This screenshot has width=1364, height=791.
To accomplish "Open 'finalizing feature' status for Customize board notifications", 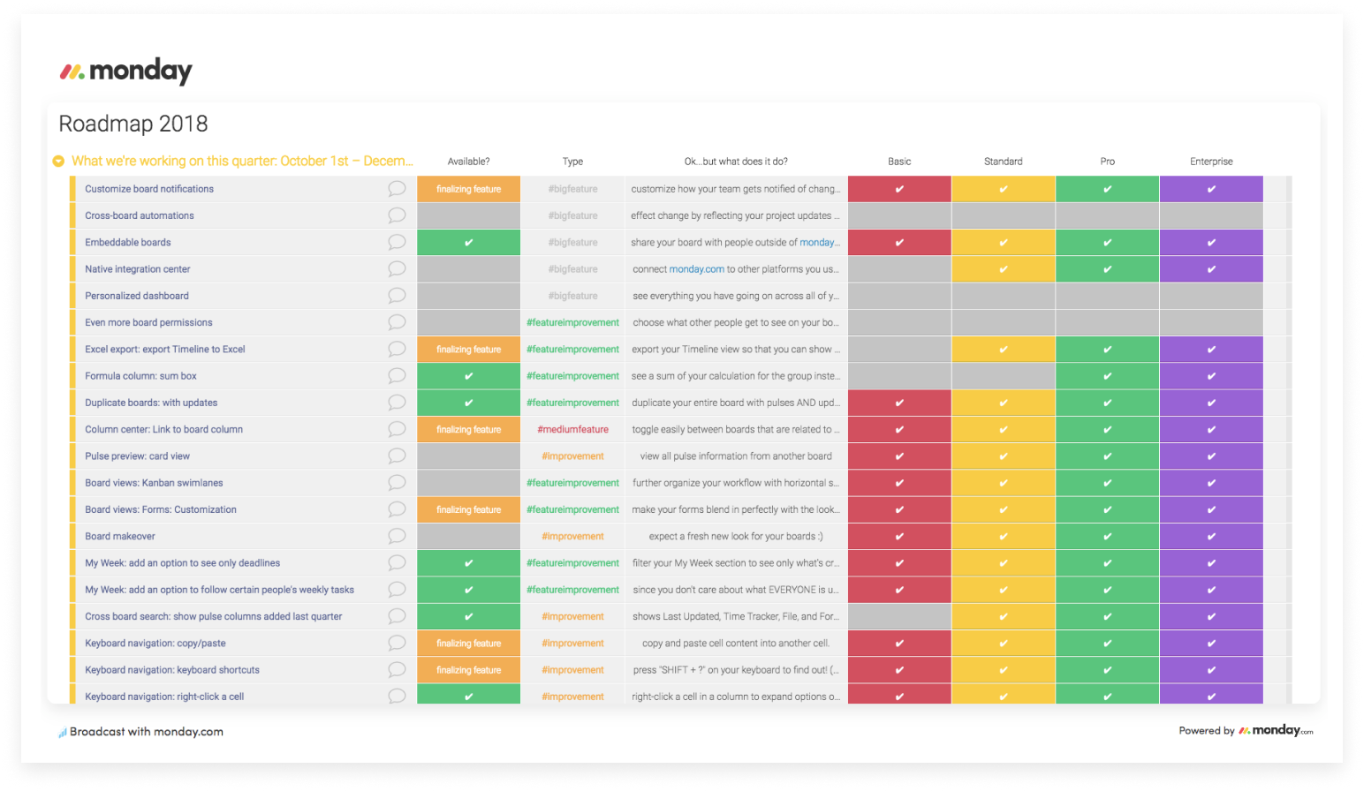I will pyautogui.click(x=468, y=189).
